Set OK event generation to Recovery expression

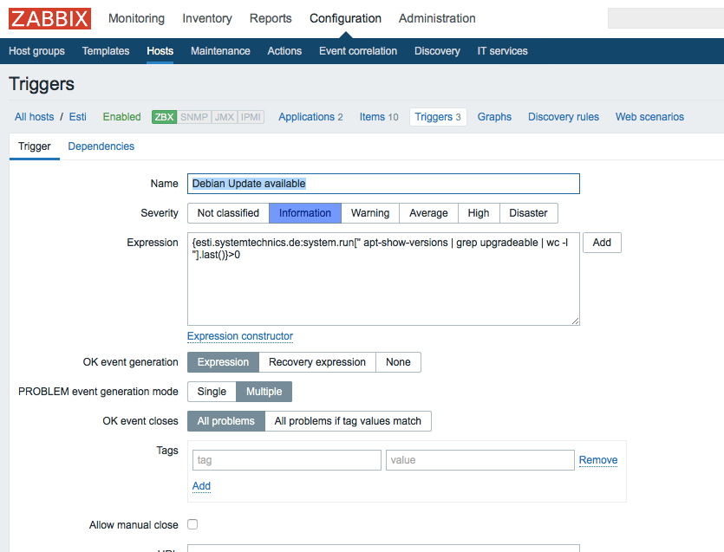click(x=317, y=362)
